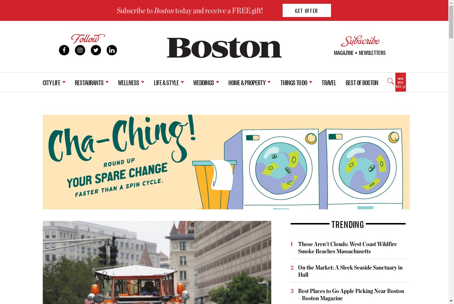Click the red $15/yr offer badge
This screenshot has height=304, width=454.
coord(401,82)
